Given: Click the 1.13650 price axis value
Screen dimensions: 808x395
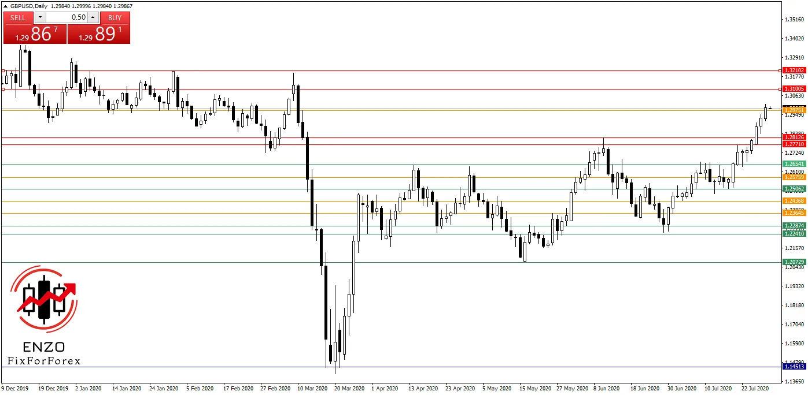Looking at the screenshot, I should coord(794,381).
